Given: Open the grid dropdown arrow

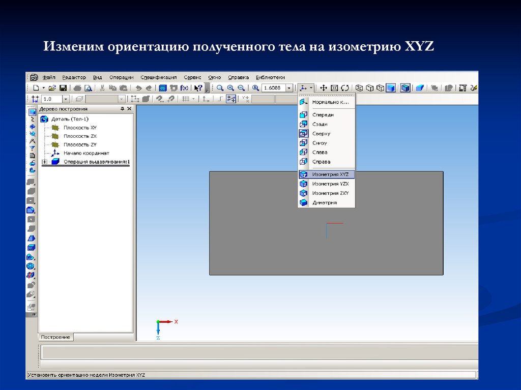Looking at the screenshot, I should [x=193, y=99].
